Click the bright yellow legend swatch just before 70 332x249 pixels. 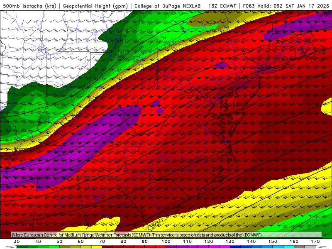[97, 247]
